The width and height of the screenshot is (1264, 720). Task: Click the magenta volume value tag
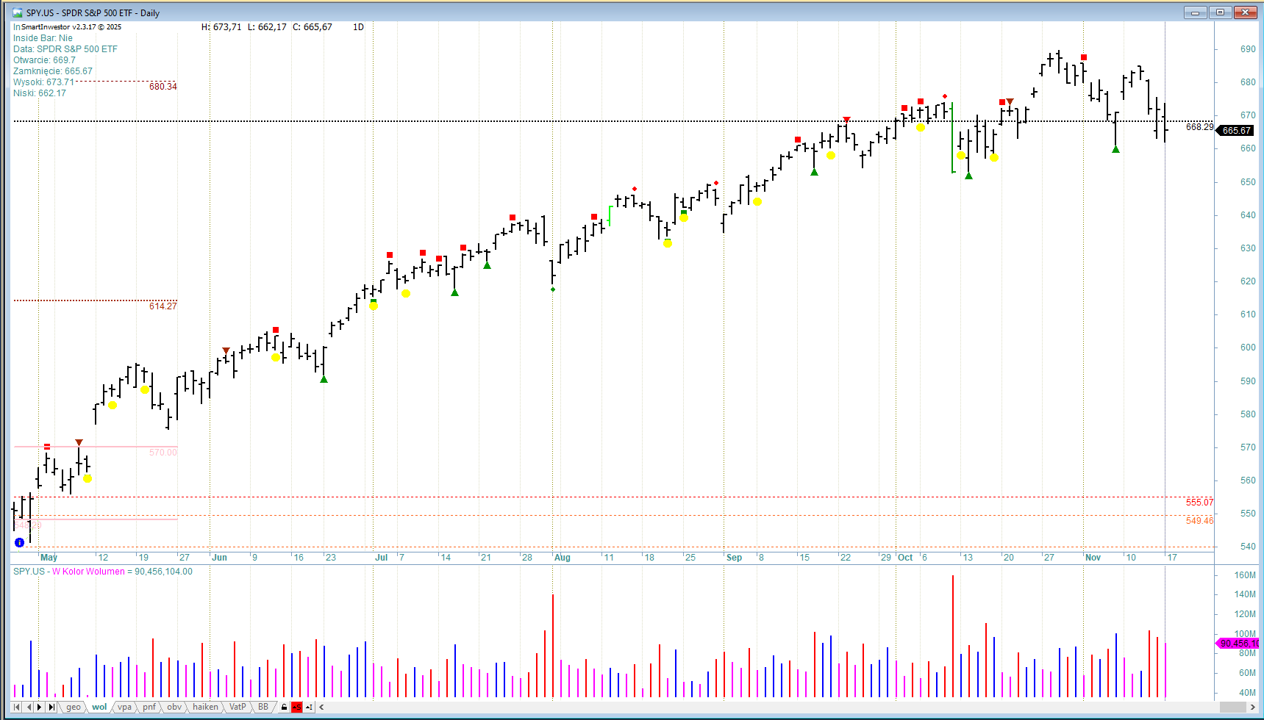[x=1238, y=644]
